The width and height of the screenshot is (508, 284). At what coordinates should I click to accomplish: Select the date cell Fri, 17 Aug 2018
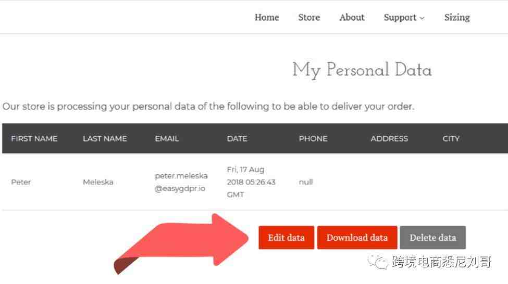tap(251, 182)
